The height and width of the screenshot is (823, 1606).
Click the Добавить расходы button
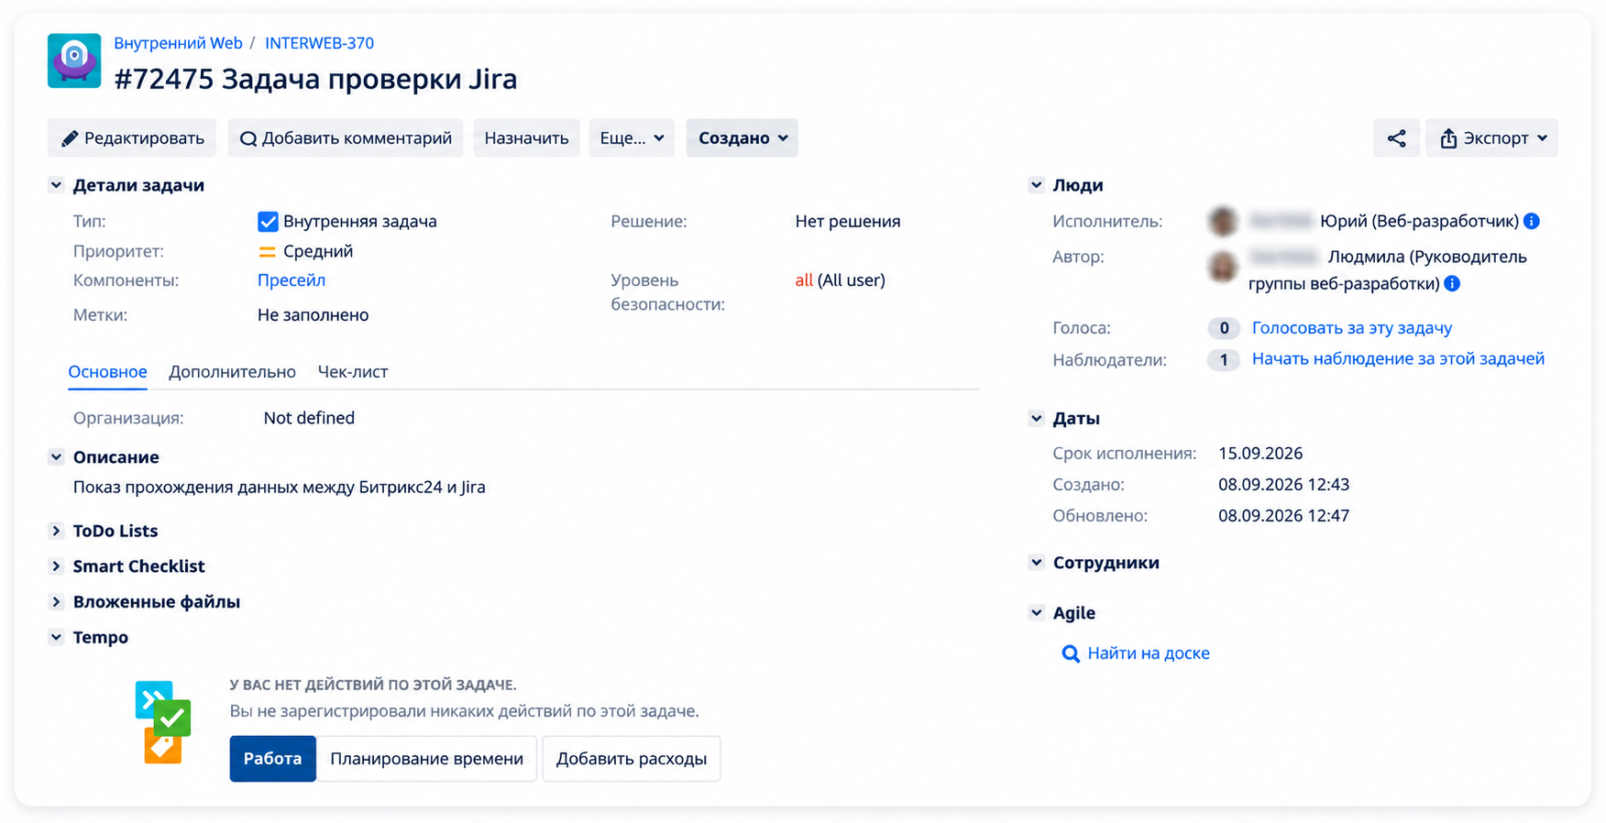tap(632, 759)
